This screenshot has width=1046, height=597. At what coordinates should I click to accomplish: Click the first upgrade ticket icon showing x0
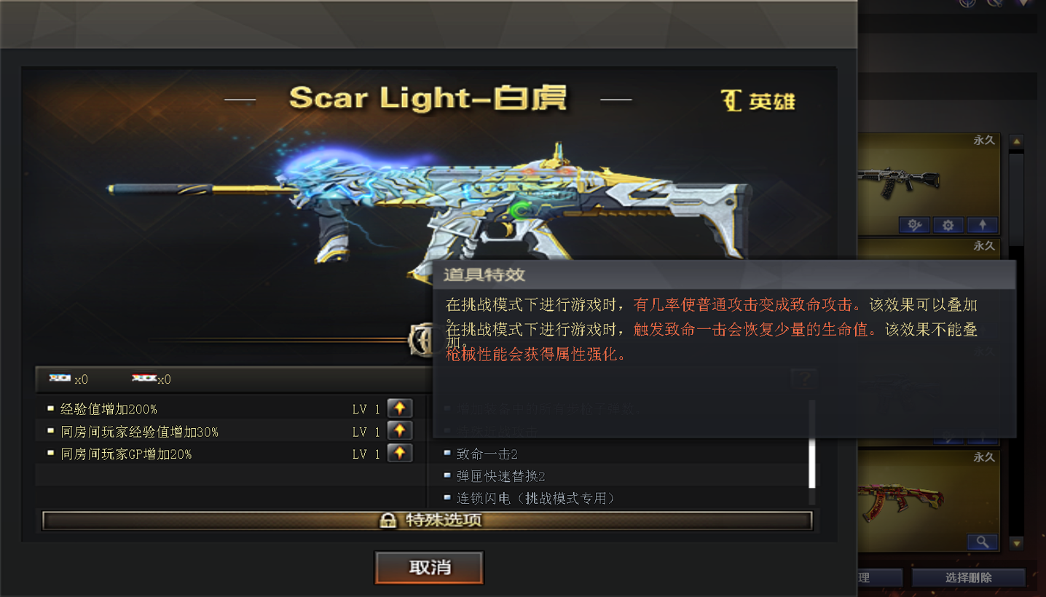click(x=60, y=378)
